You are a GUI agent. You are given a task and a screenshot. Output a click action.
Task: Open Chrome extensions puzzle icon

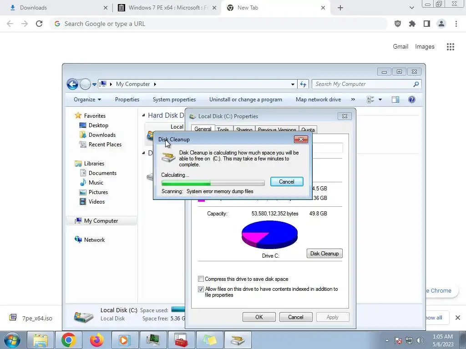[x=412, y=24]
